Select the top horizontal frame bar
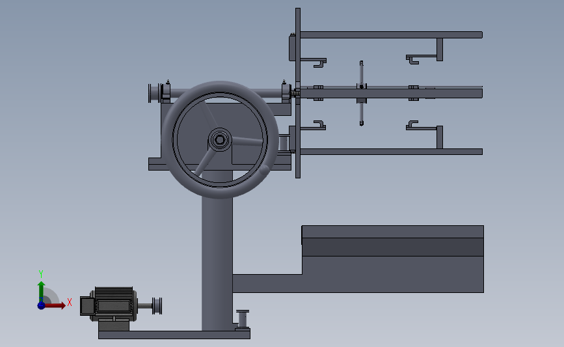564x347 pixels. pos(392,35)
